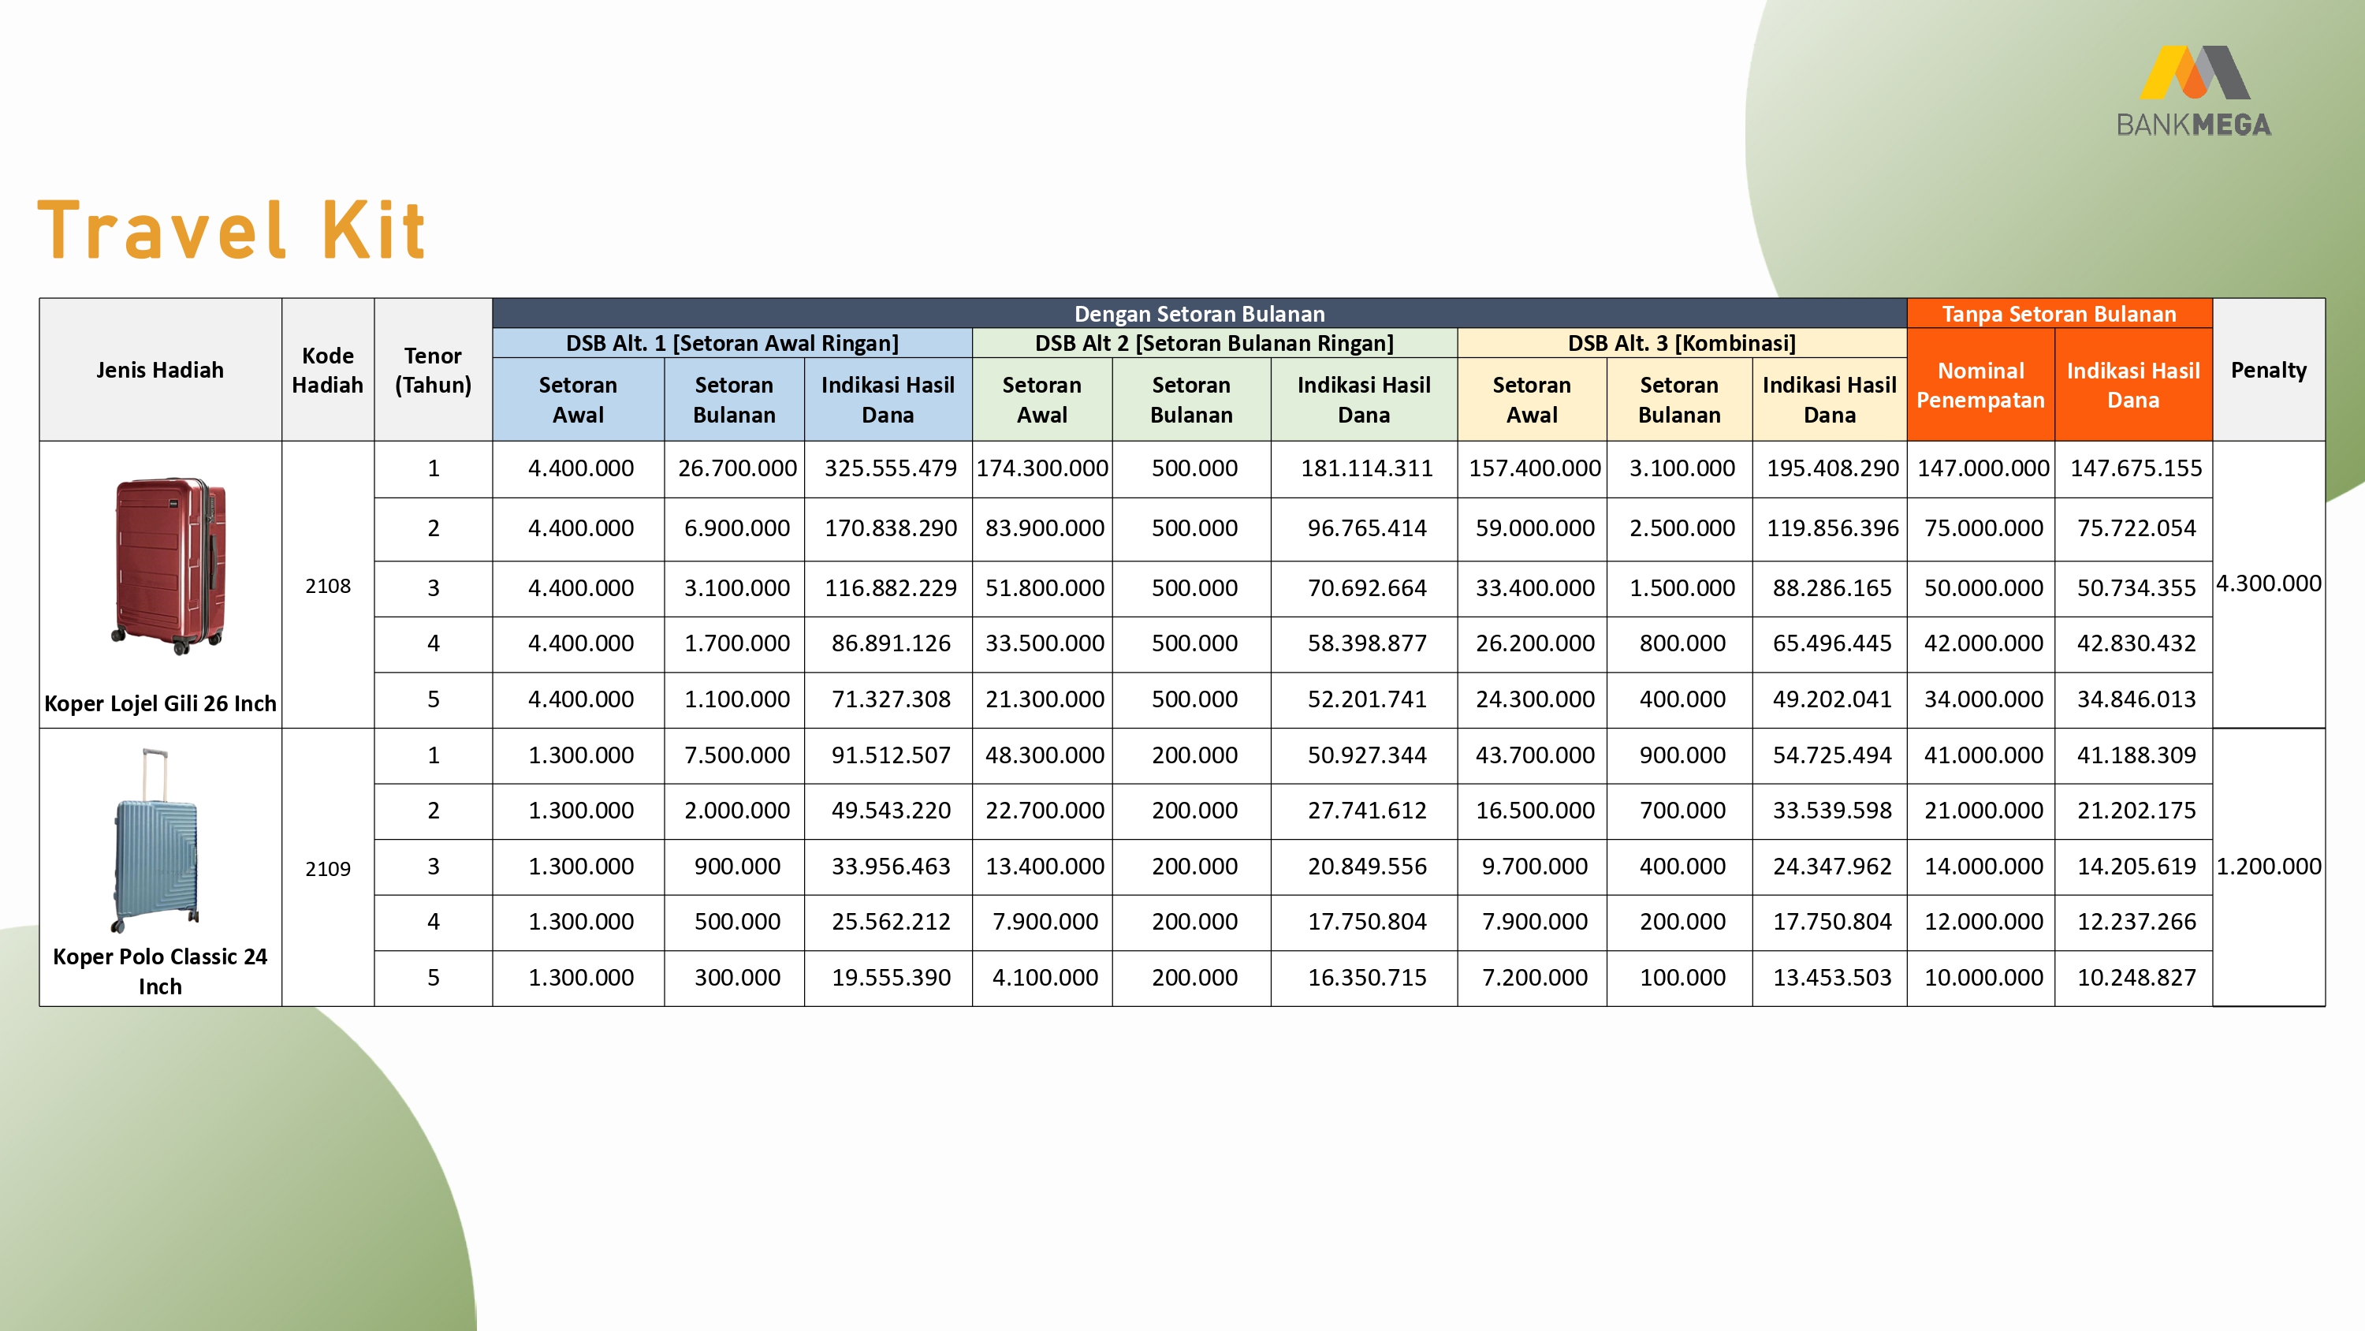Click the cell '41.188.309'
The height and width of the screenshot is (1331, 2365).
pyautogui.click(x=2136, y=755)
